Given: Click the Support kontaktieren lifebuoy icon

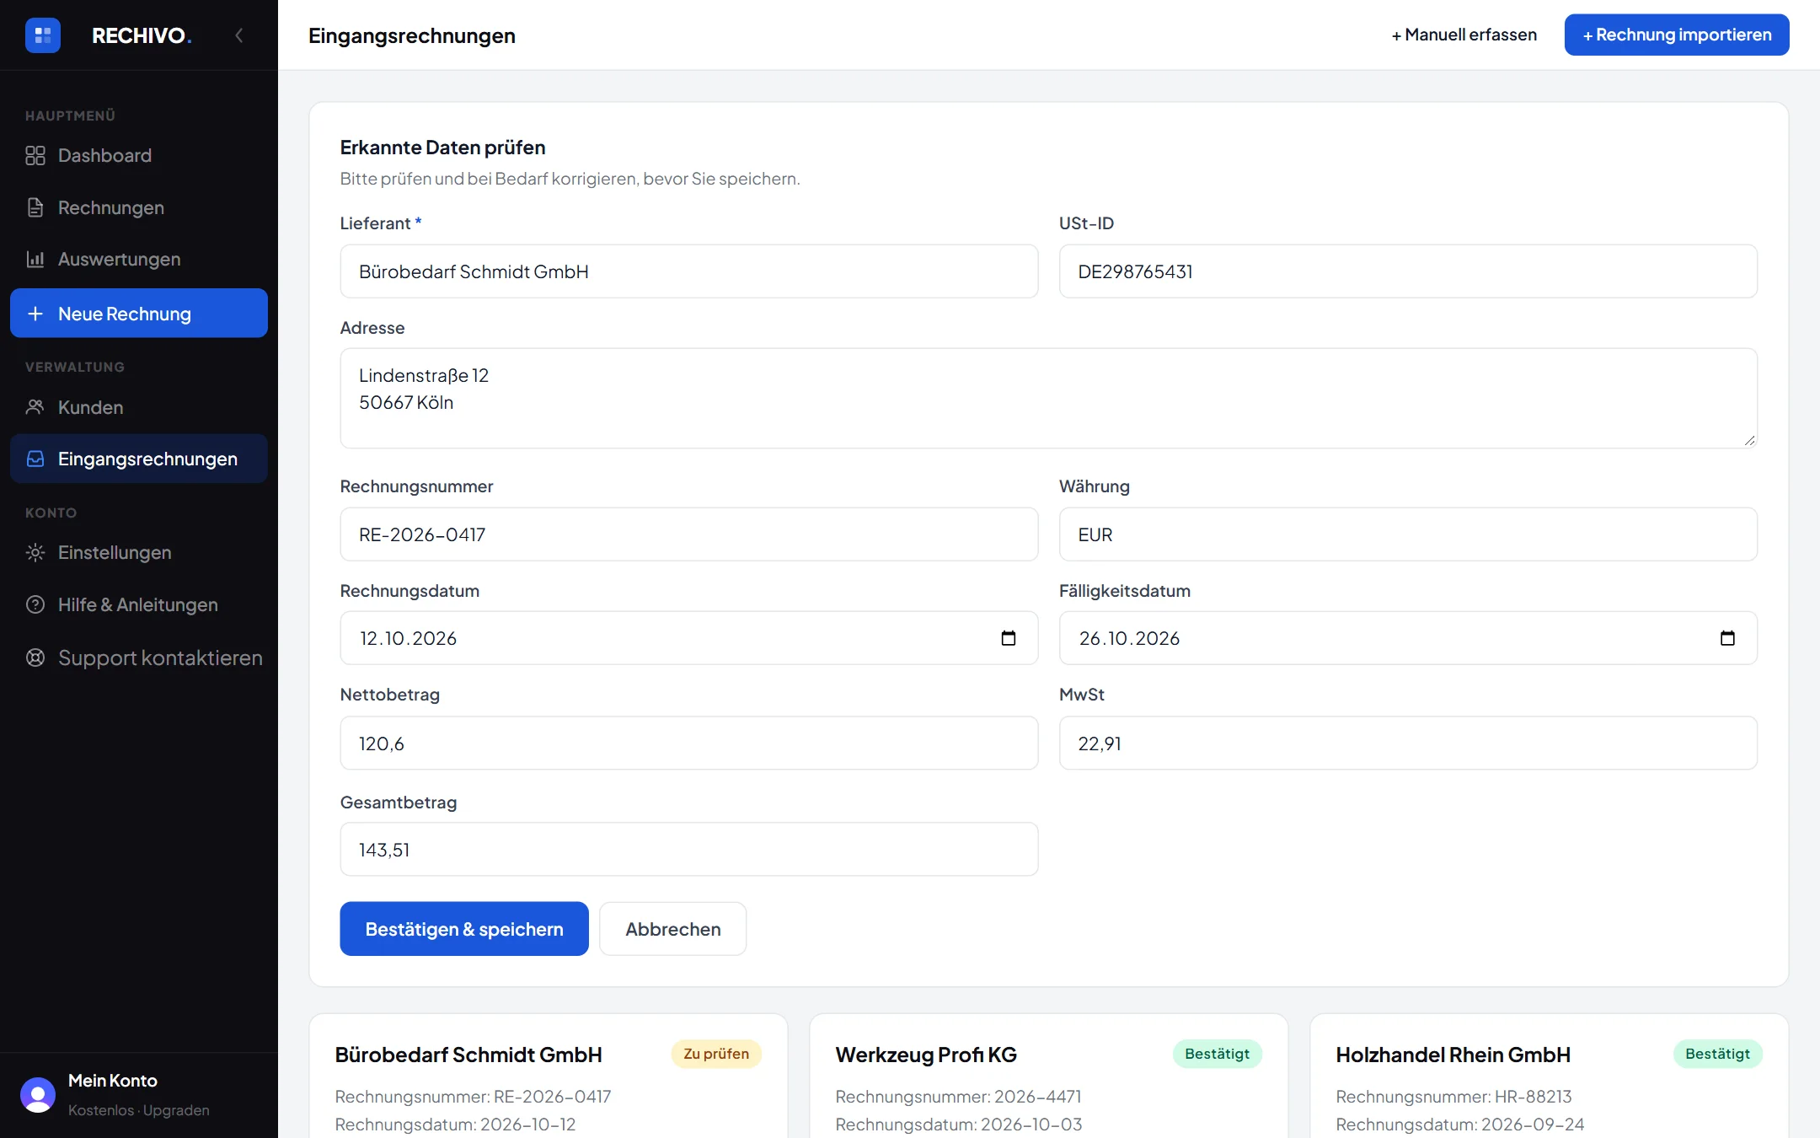Looking at the screenshot, I should (x=35, y=658).
